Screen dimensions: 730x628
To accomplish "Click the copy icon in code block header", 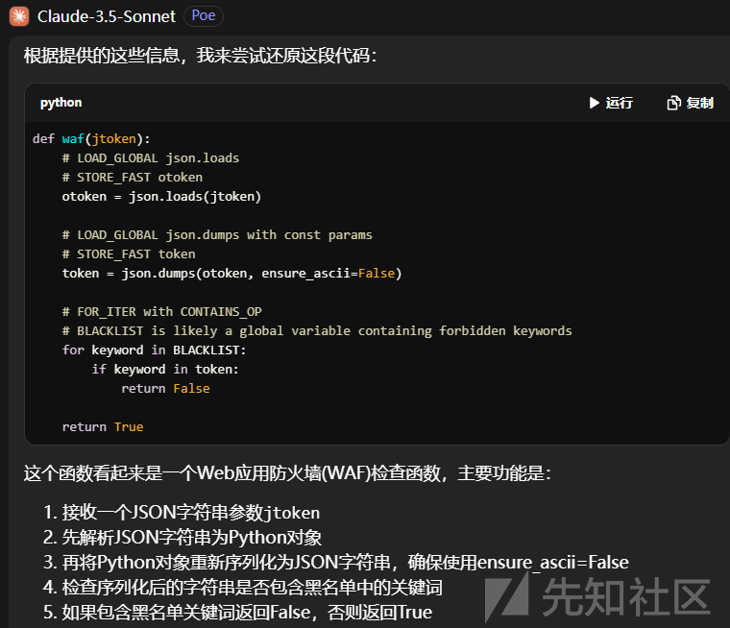I will [674, 103].
